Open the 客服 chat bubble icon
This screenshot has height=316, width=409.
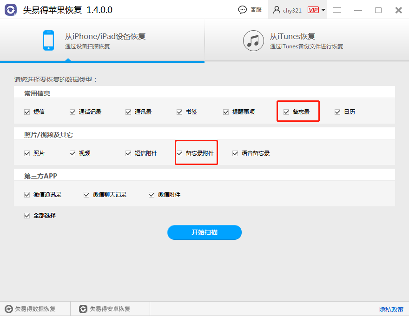(242, 10)
